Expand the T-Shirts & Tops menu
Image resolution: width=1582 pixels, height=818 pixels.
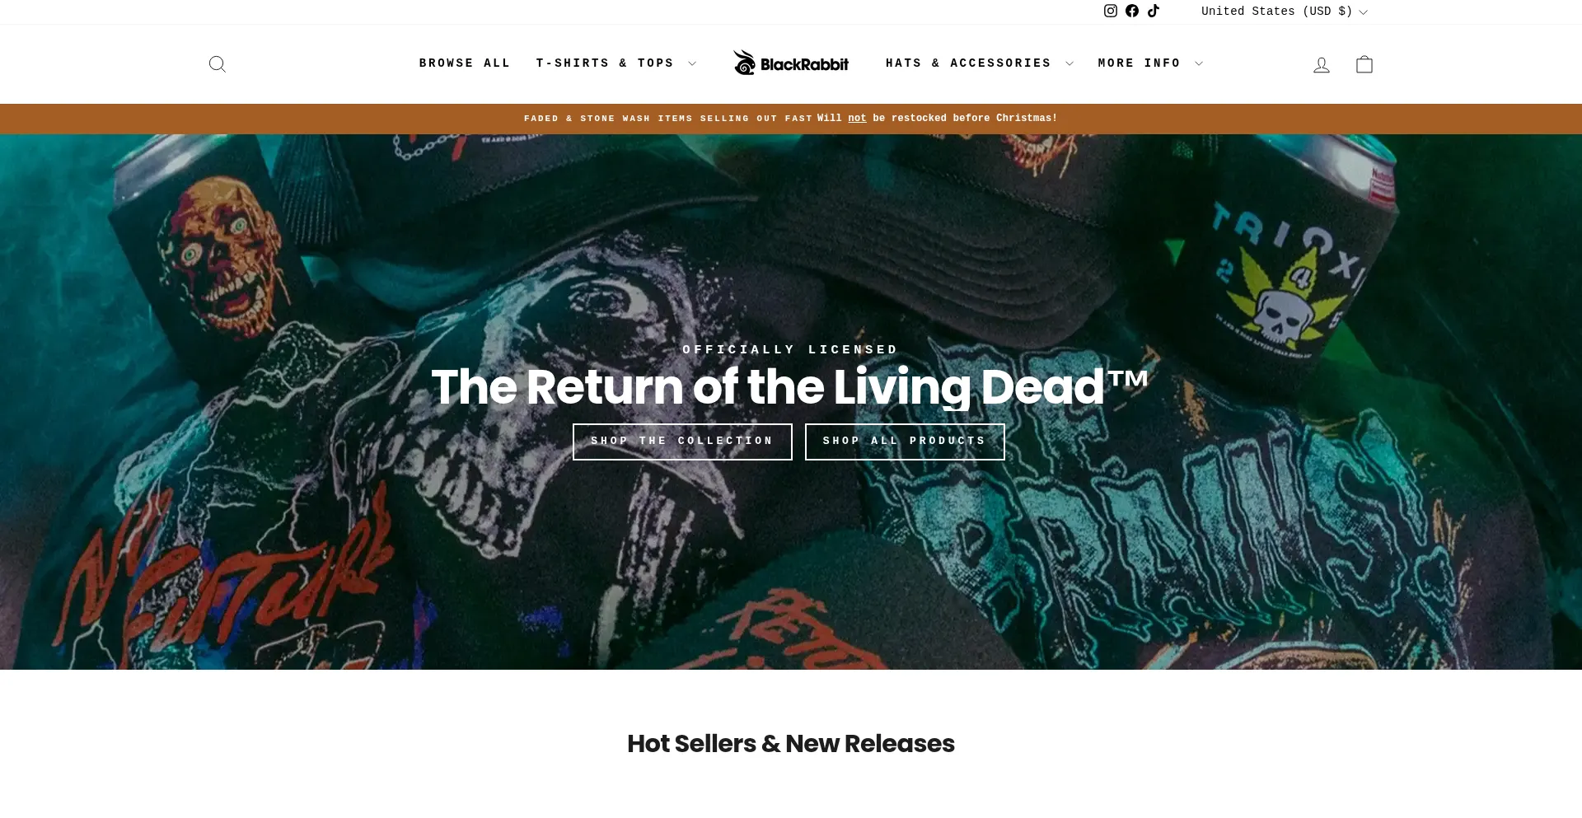(616, 63)
